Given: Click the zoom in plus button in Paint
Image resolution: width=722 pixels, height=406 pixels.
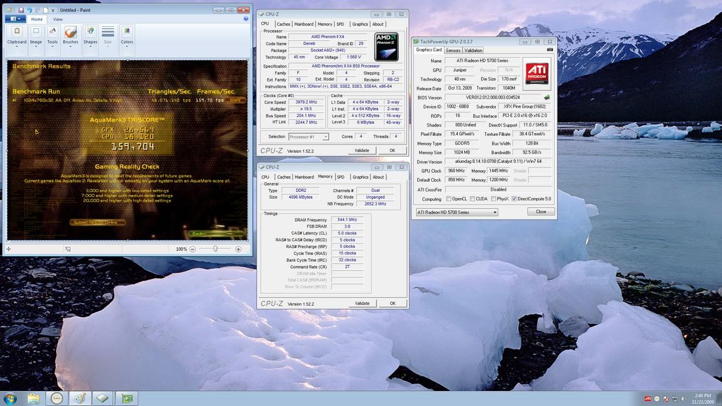Looking at the screenshot, I should click(239, 249).
